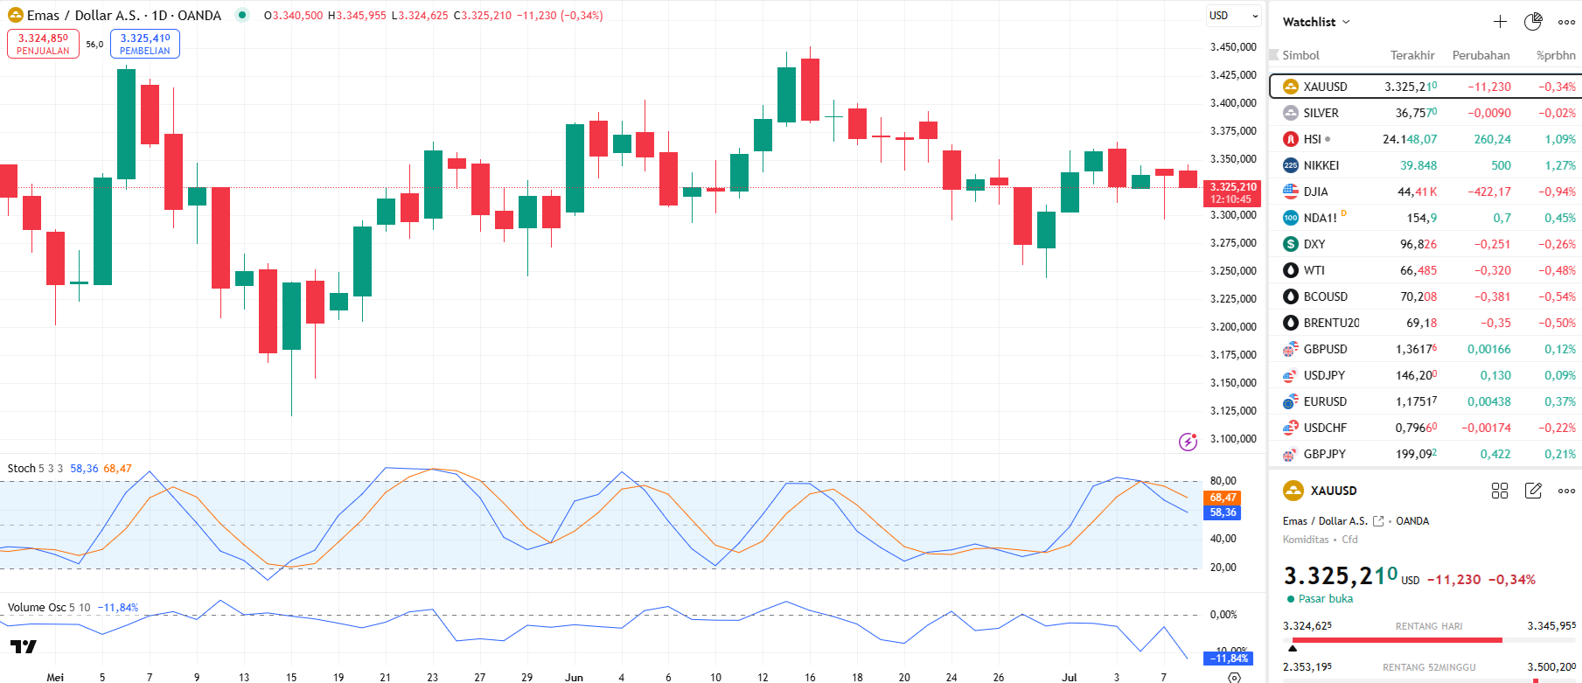
Task: Open the Watchlist three-dot options menu
Action: tap(1566, 22)
